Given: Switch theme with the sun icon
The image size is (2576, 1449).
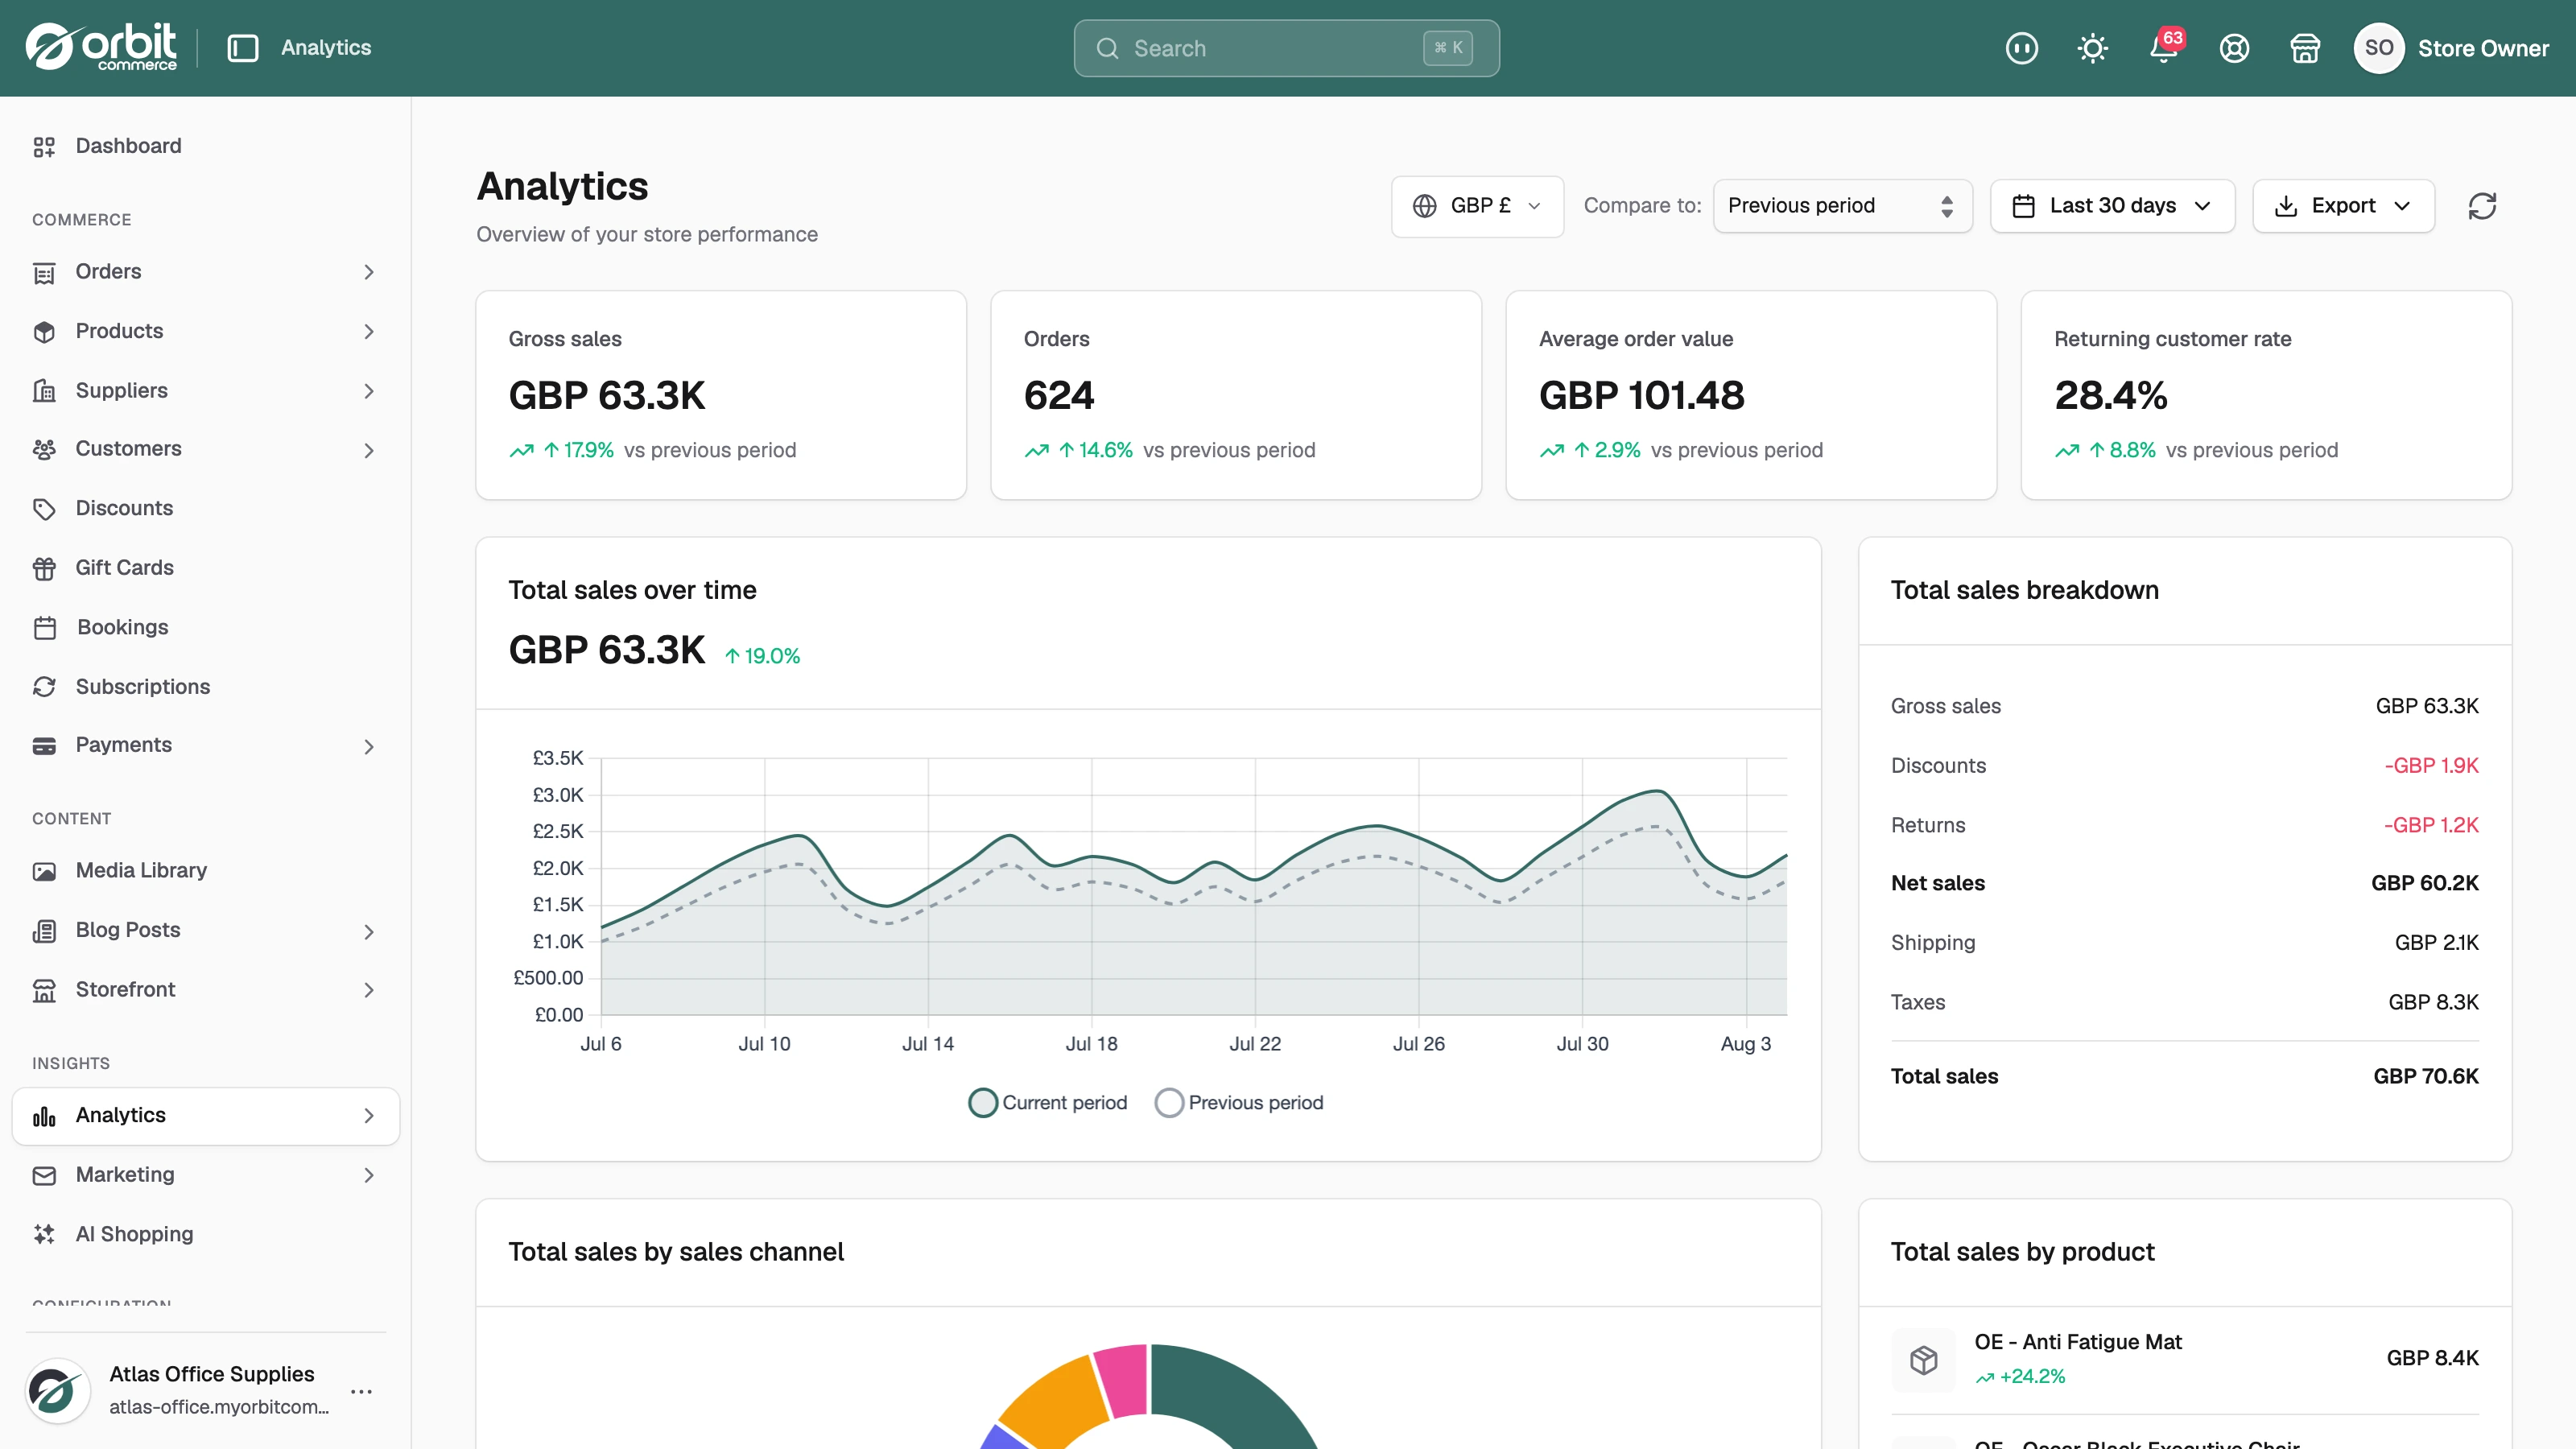Looking at the screenshot, I should [x=2092, y=48].
